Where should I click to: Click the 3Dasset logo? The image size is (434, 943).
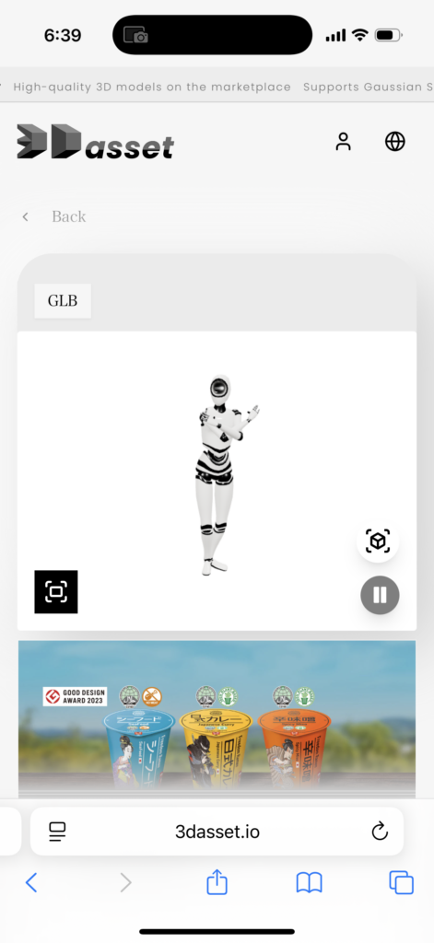pos(96,142)
